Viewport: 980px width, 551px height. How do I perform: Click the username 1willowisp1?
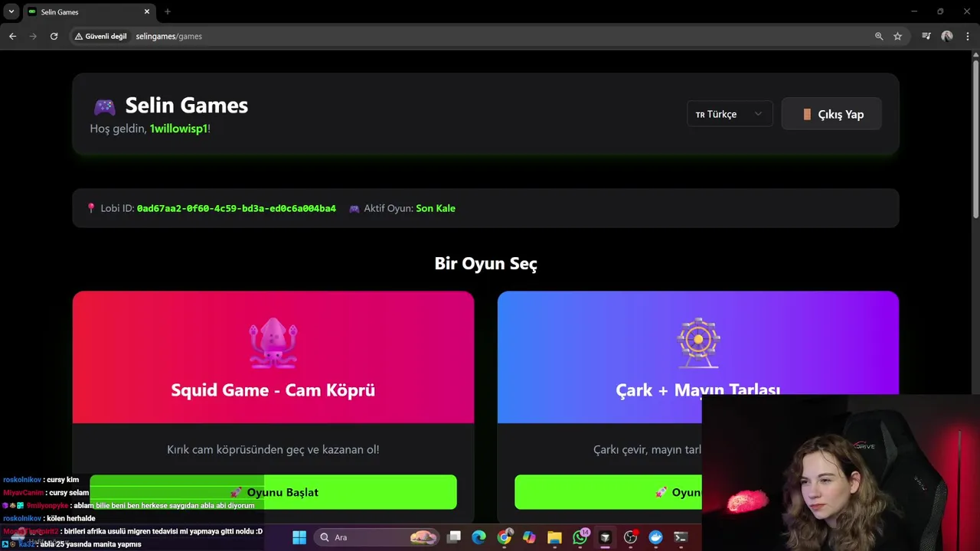(x=178, y=129)
